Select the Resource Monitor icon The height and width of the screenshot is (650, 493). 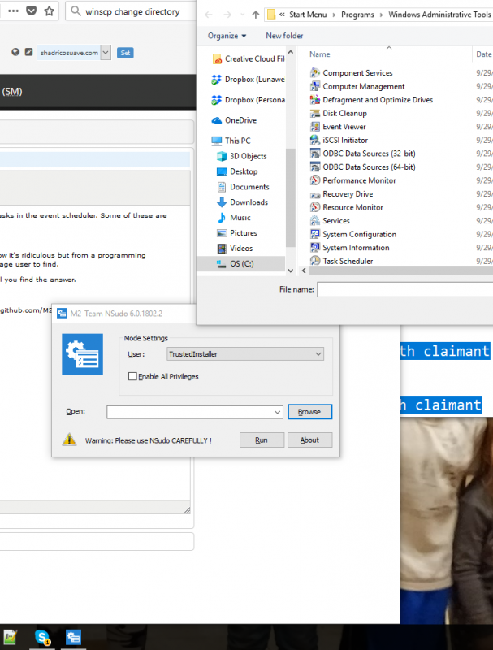(x=315, y=207)
